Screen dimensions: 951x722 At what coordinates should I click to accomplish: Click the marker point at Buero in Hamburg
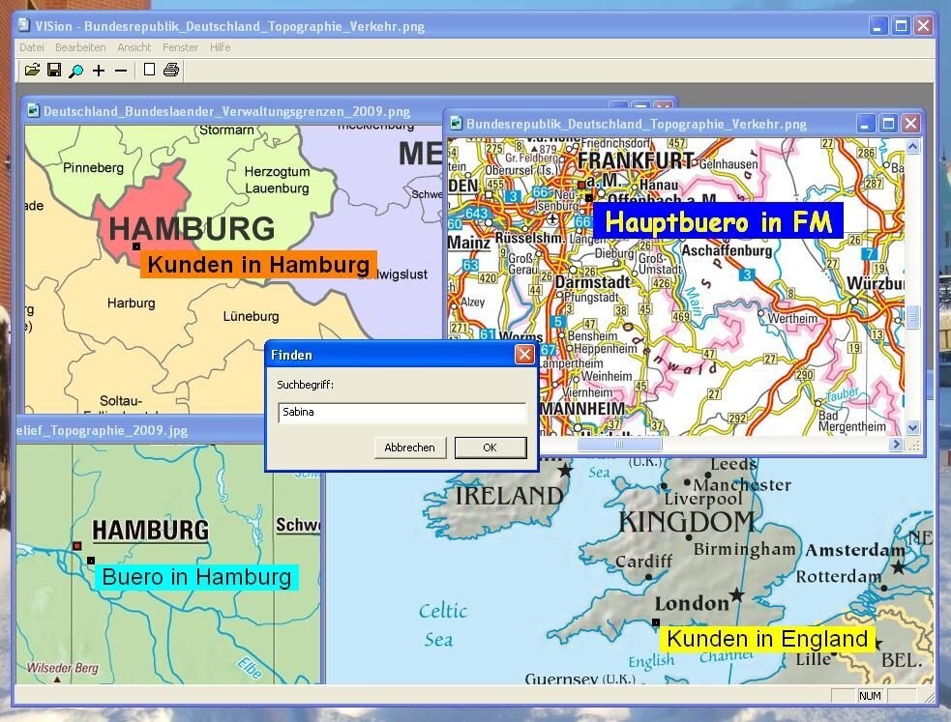pyautogui.click(x=90, y=561)
